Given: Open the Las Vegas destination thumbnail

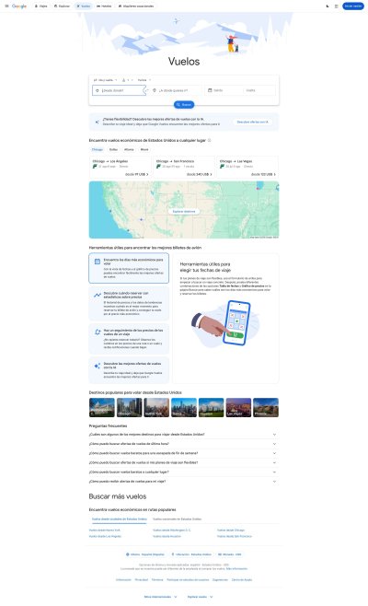Looking at the screenshot, I should point(238,407).
